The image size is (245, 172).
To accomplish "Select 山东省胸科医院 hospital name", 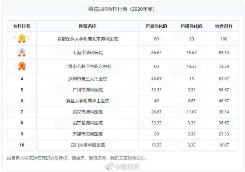I will [87, 123].
